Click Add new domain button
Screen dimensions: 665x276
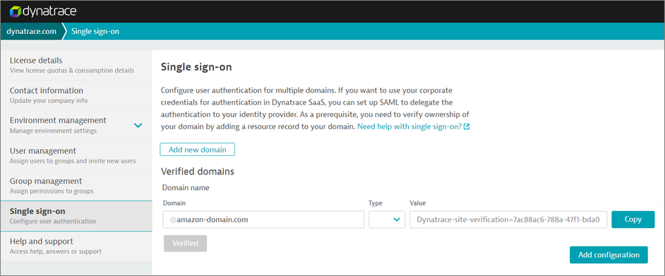(x=197, y=150)
